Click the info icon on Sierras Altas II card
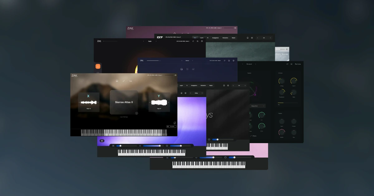 click(137, 113)
